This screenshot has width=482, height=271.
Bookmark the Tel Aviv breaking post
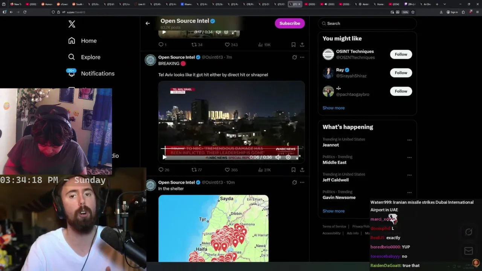[293, 170]
